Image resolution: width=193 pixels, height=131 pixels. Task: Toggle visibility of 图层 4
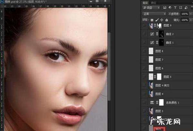(x=144, y=94)
